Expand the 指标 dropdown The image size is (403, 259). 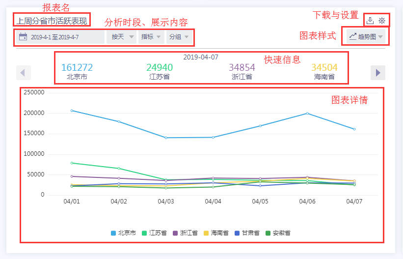coord(151,37)
